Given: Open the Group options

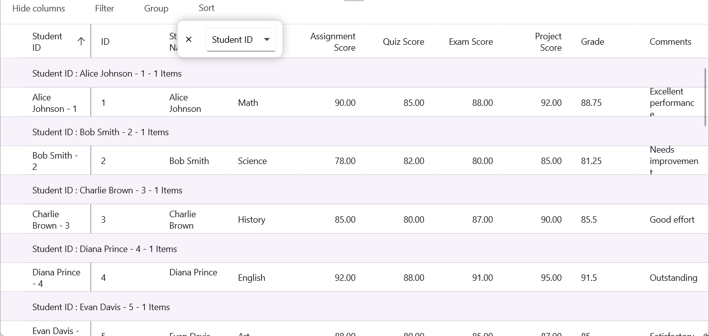Looking at the screenshot, I should click(156, 8).
